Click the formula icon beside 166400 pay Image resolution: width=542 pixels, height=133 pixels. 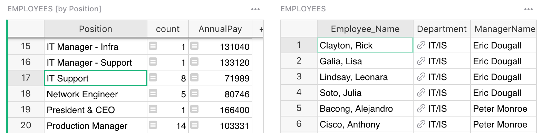[x=194, y=109]
